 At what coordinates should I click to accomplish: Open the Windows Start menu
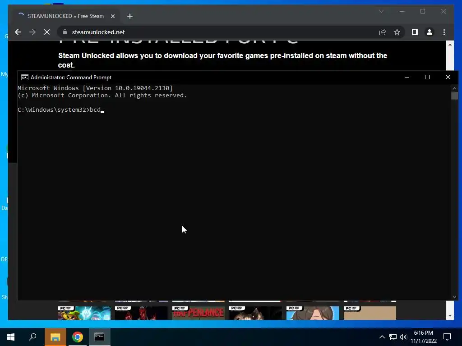coord(11,337)
